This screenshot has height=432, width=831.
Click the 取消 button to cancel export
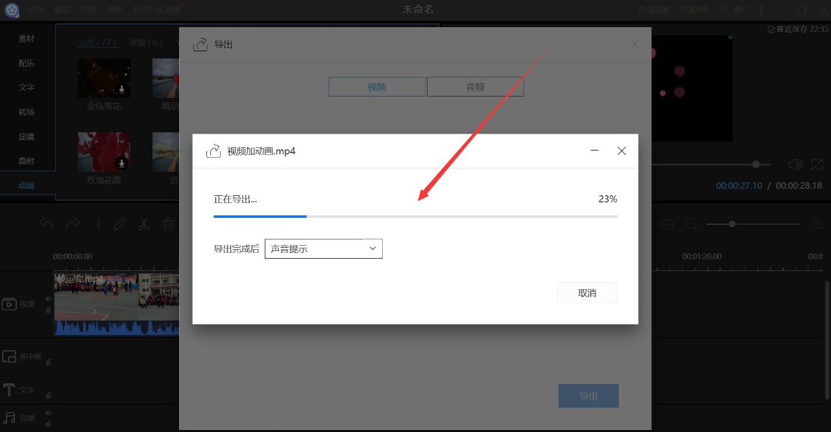[587, 293]
